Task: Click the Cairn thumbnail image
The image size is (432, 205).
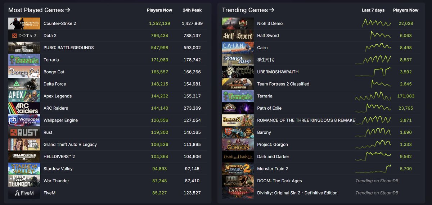Action: (x=238, y=47)
